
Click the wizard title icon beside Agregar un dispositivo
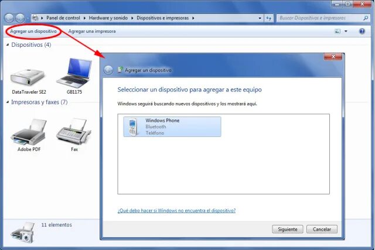click(120, 70)
